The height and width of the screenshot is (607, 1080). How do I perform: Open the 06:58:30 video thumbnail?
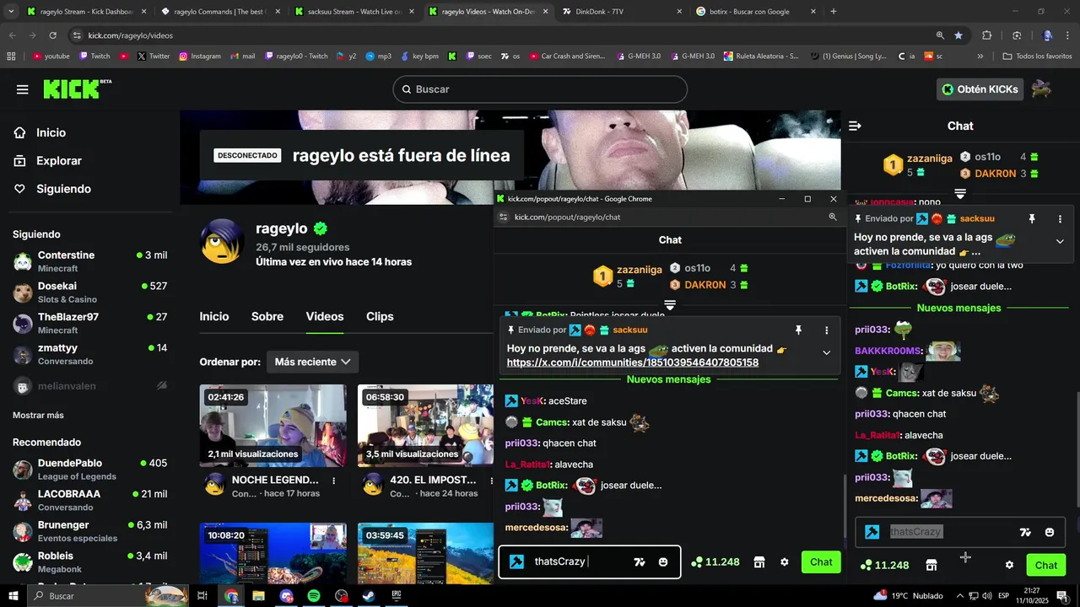click(425, 426)
